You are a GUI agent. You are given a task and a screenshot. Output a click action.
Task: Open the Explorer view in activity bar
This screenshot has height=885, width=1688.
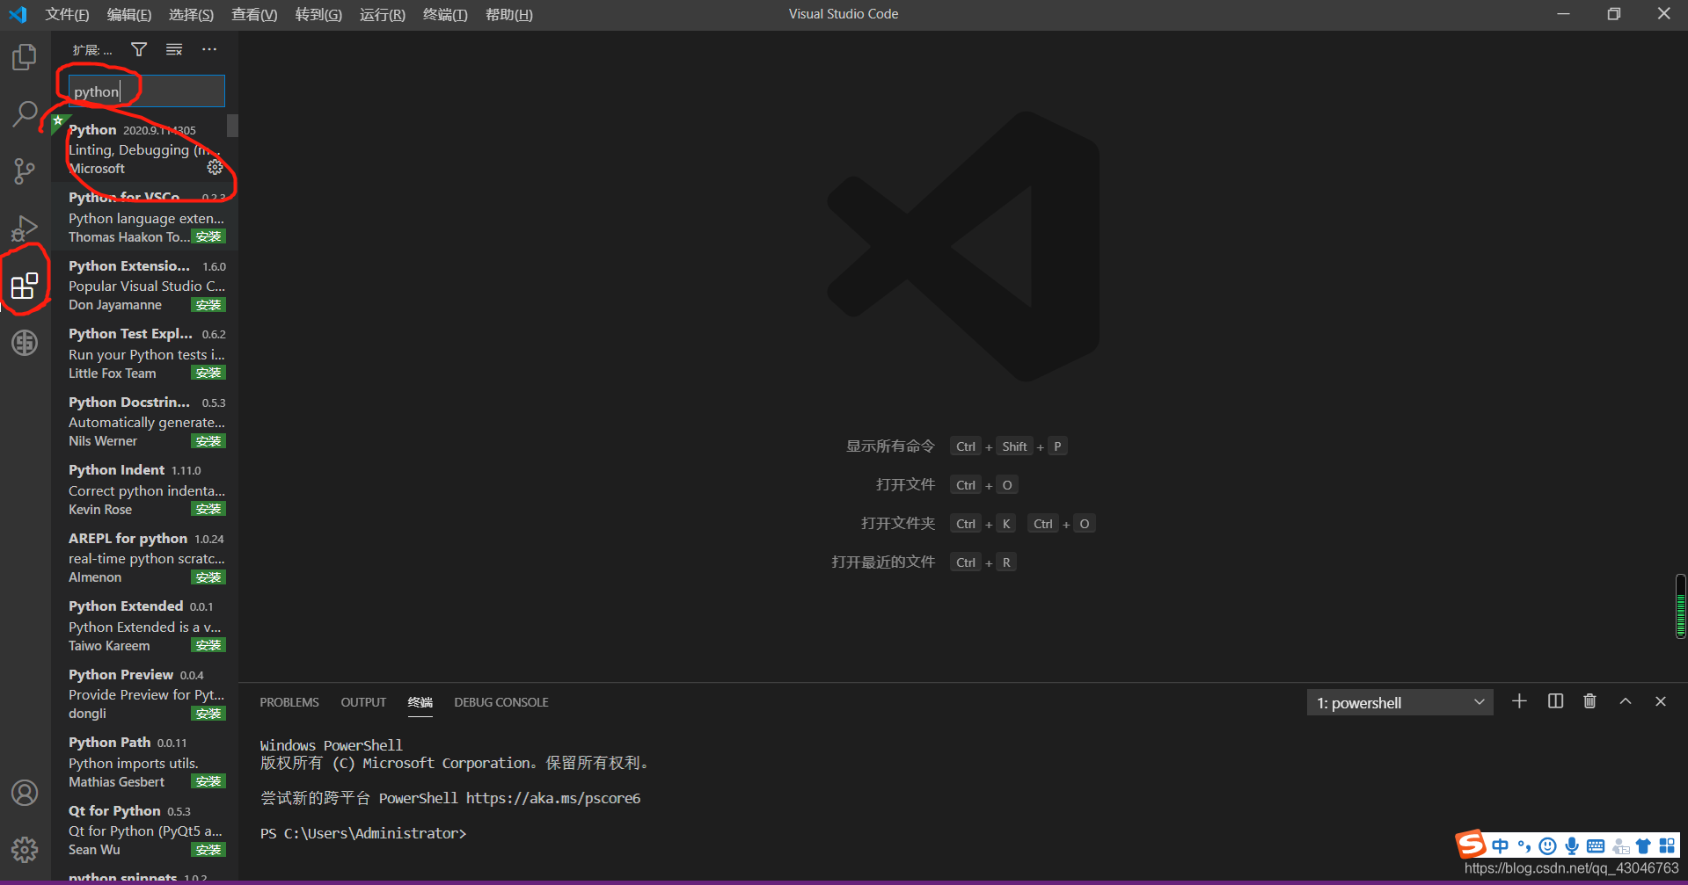(x=25, y=57)
